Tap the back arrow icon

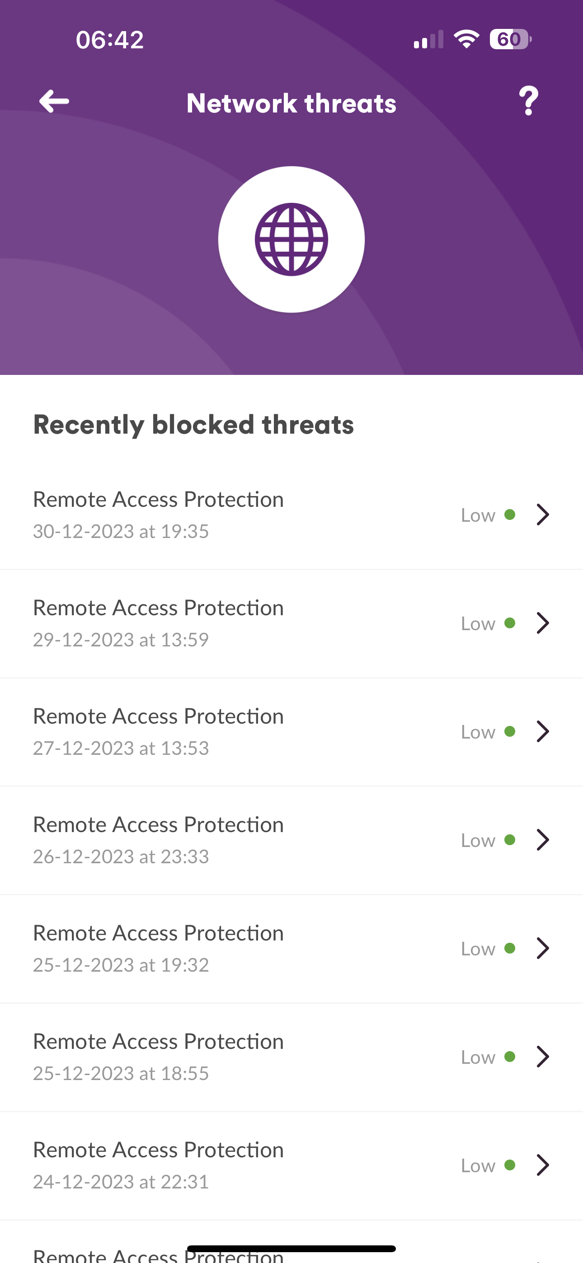54,102
